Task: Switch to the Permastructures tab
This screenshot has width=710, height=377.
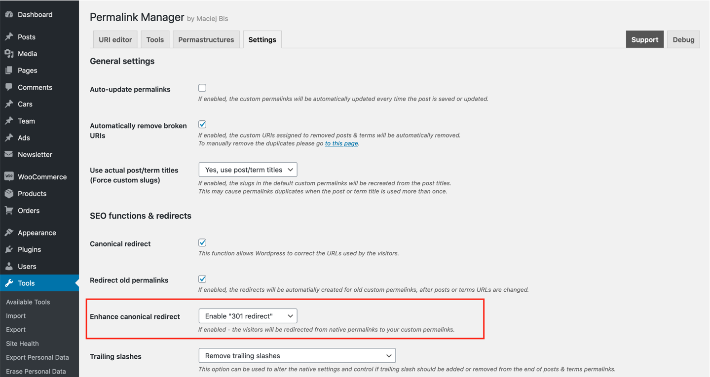Action: tap(206, 39)
